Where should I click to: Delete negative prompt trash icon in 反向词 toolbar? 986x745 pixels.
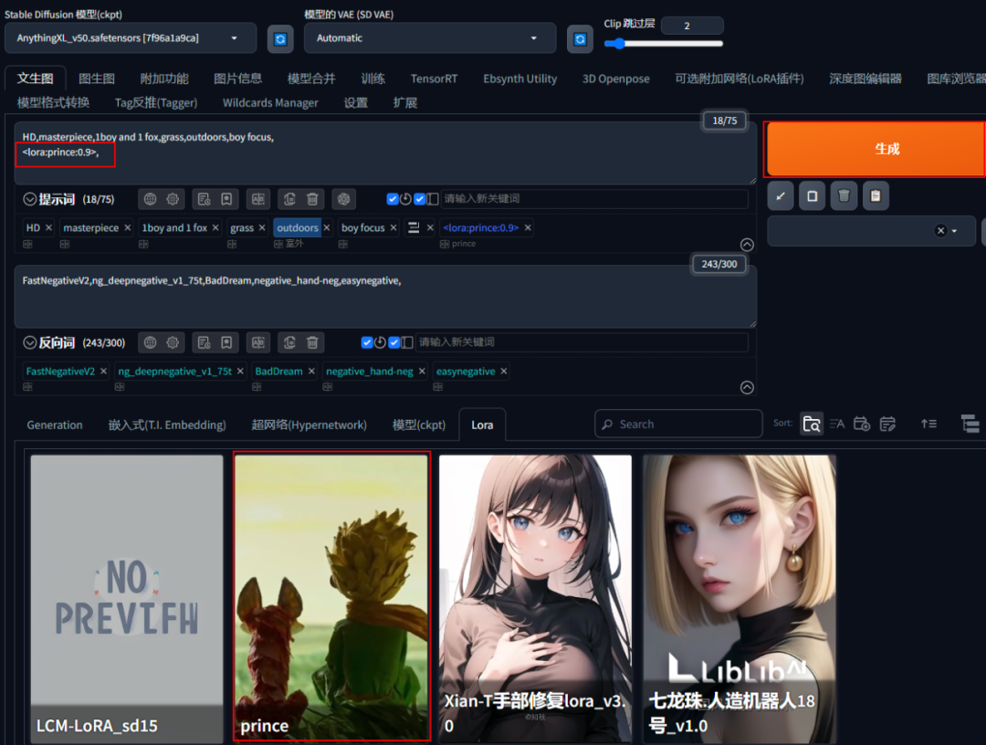click(x=312, y=342)
